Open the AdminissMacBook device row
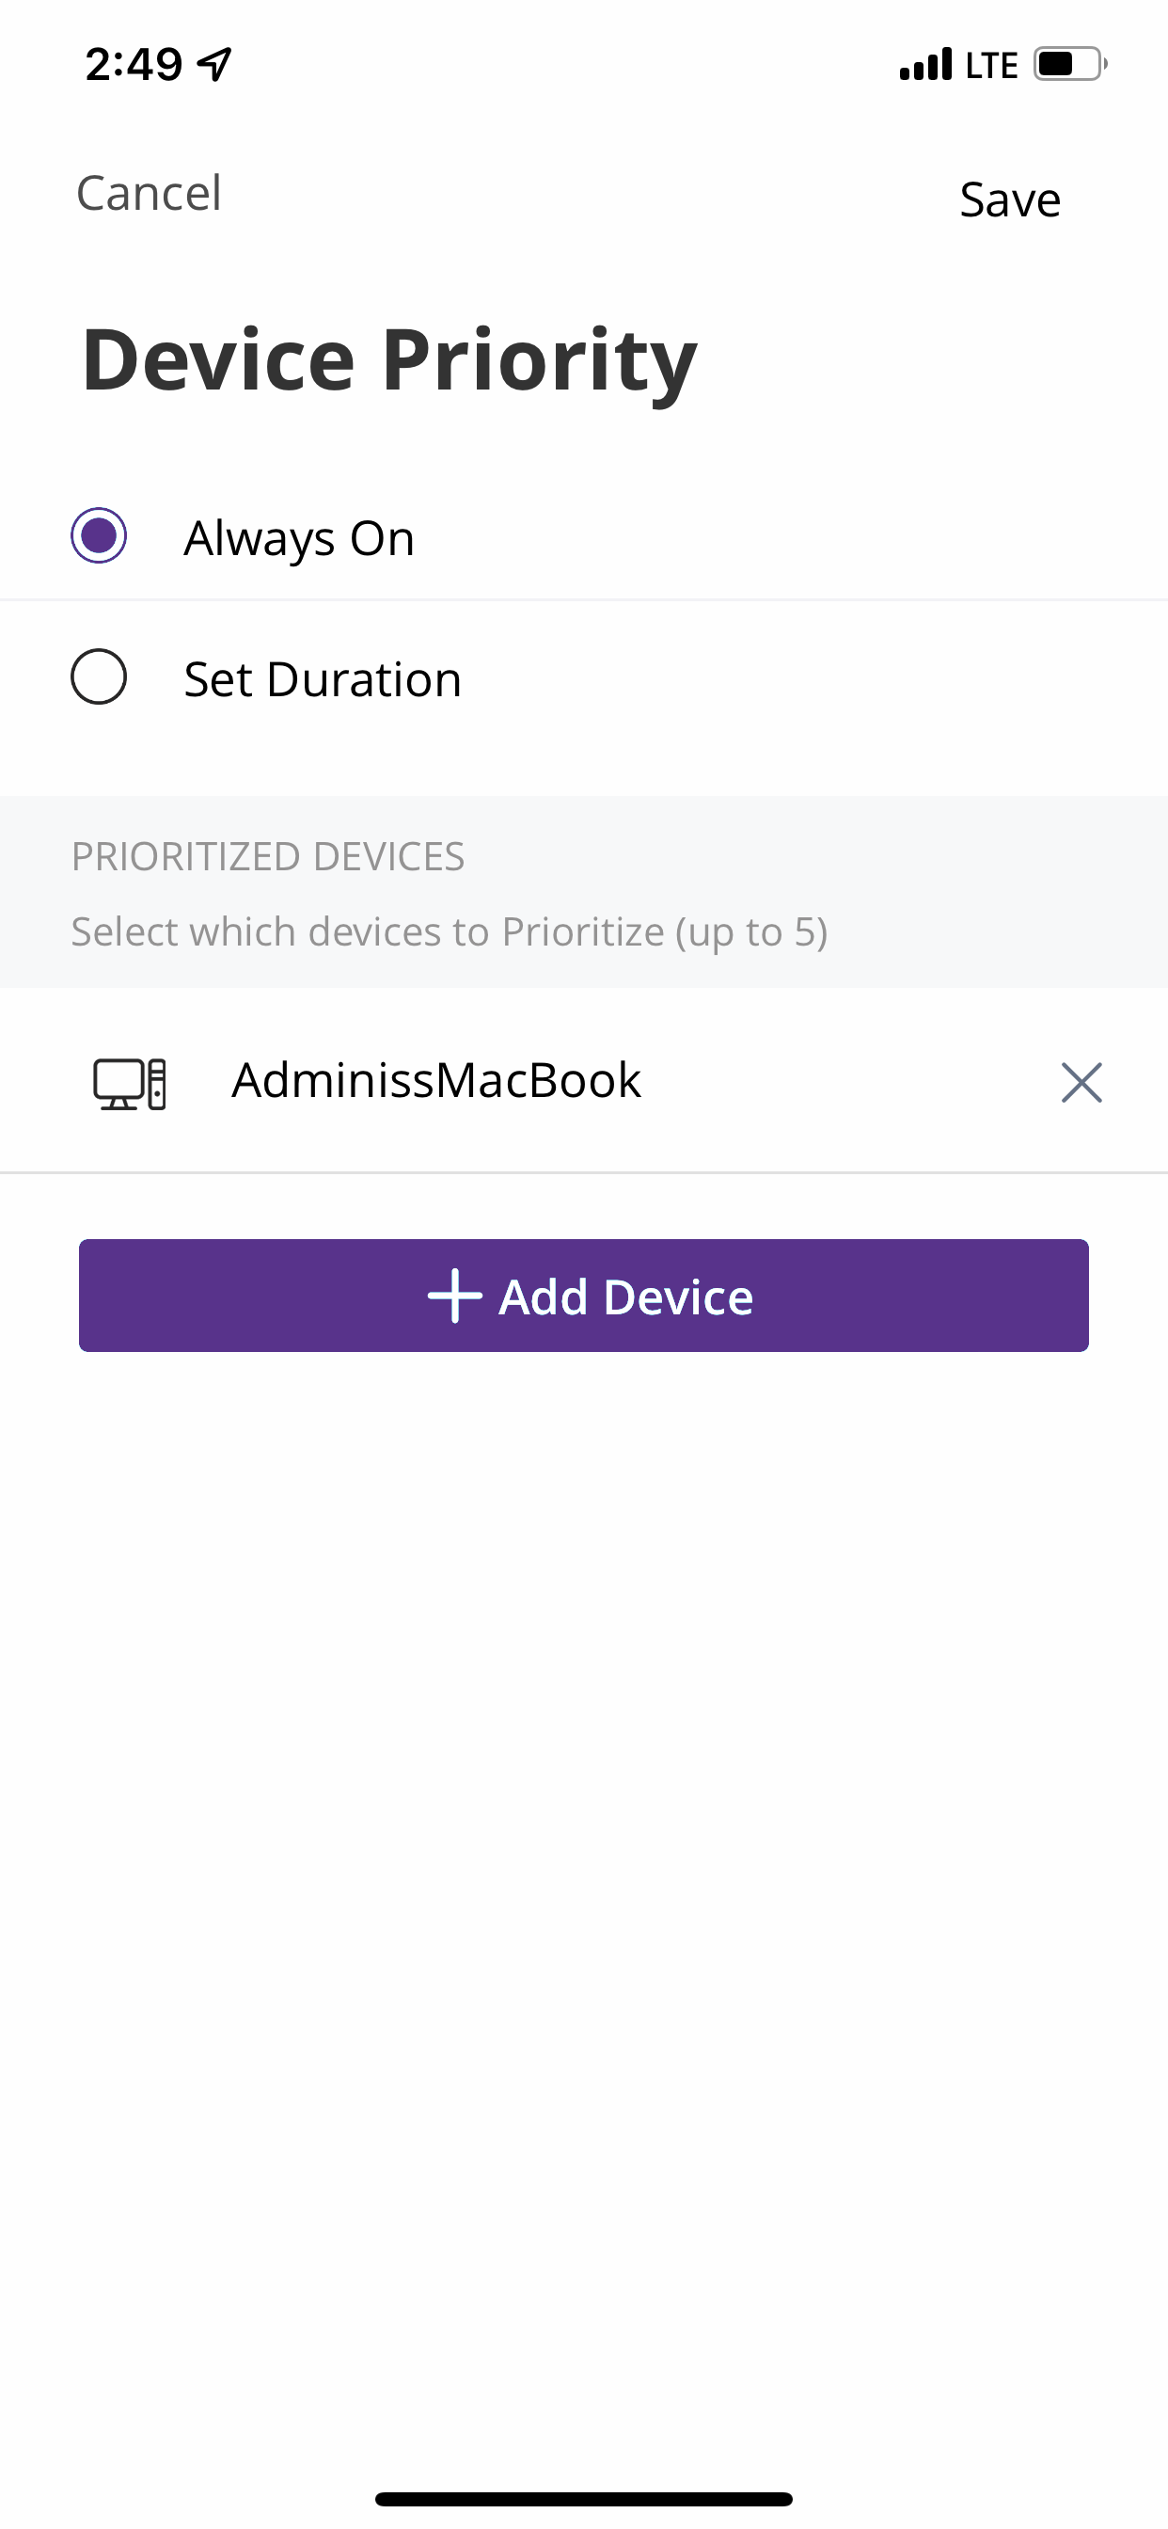 point(584,1081)
